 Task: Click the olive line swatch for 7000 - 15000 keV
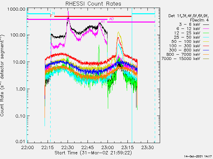click(206, 59)
